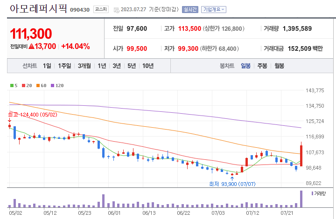Click the purple 거래량 legend marker
This screenshot has height=219, width=336.
(312, 193)
